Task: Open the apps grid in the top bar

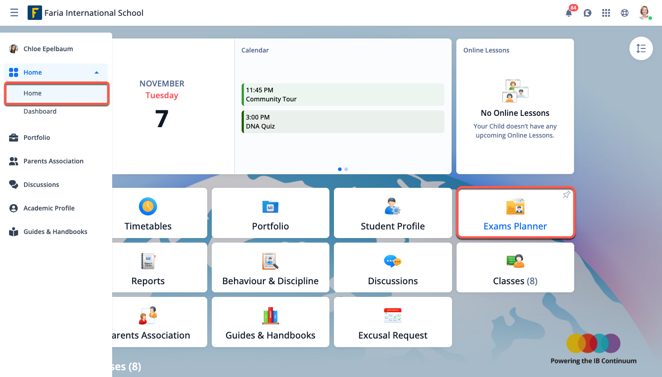Action: tap(606, 13)
